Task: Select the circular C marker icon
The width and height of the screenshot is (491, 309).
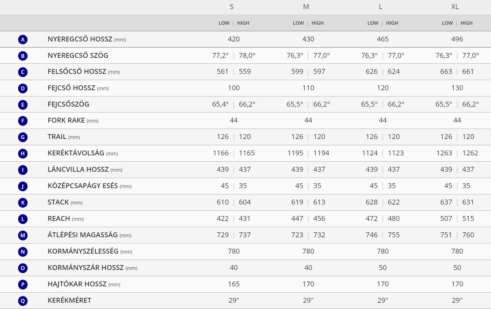Action: (23, 72)
